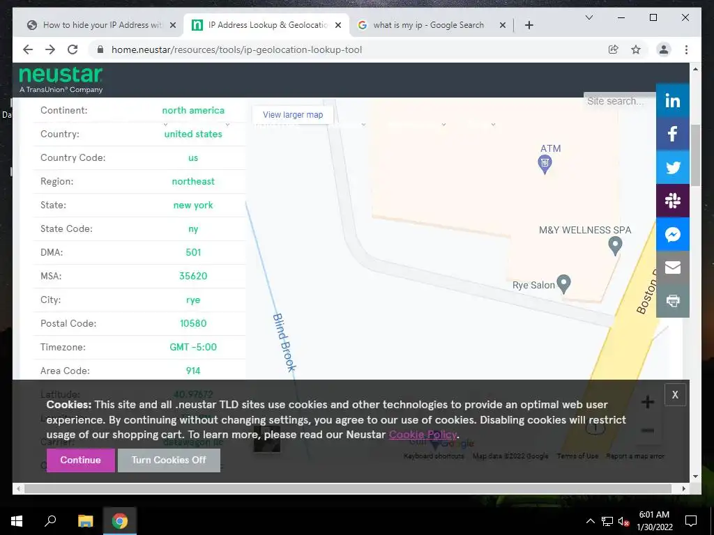The height and width of the screenshot is (535, 714).
Task: Click the ATM map marker
Action: (x=545, y=164)
